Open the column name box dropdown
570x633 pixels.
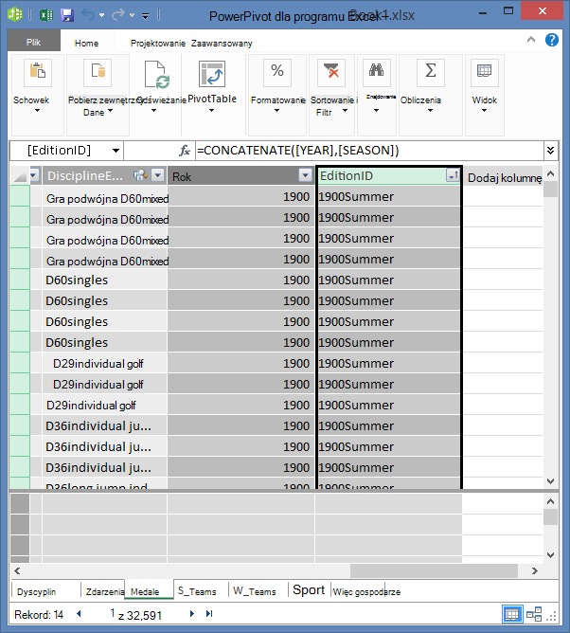tap(116, 151)
